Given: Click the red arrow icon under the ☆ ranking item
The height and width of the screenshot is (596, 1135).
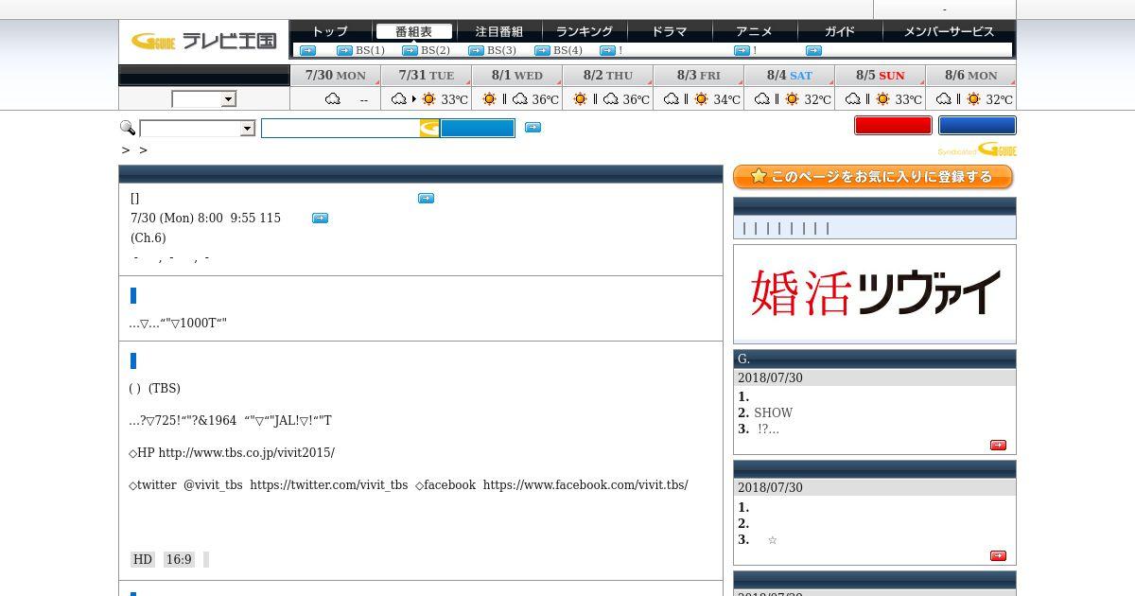Looking at the screenshot, I should (x=998, y=555).
